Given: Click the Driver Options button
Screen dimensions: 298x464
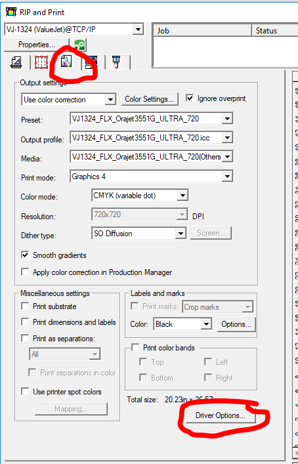Looking at the screenshot, I should [x=221, y=415].
